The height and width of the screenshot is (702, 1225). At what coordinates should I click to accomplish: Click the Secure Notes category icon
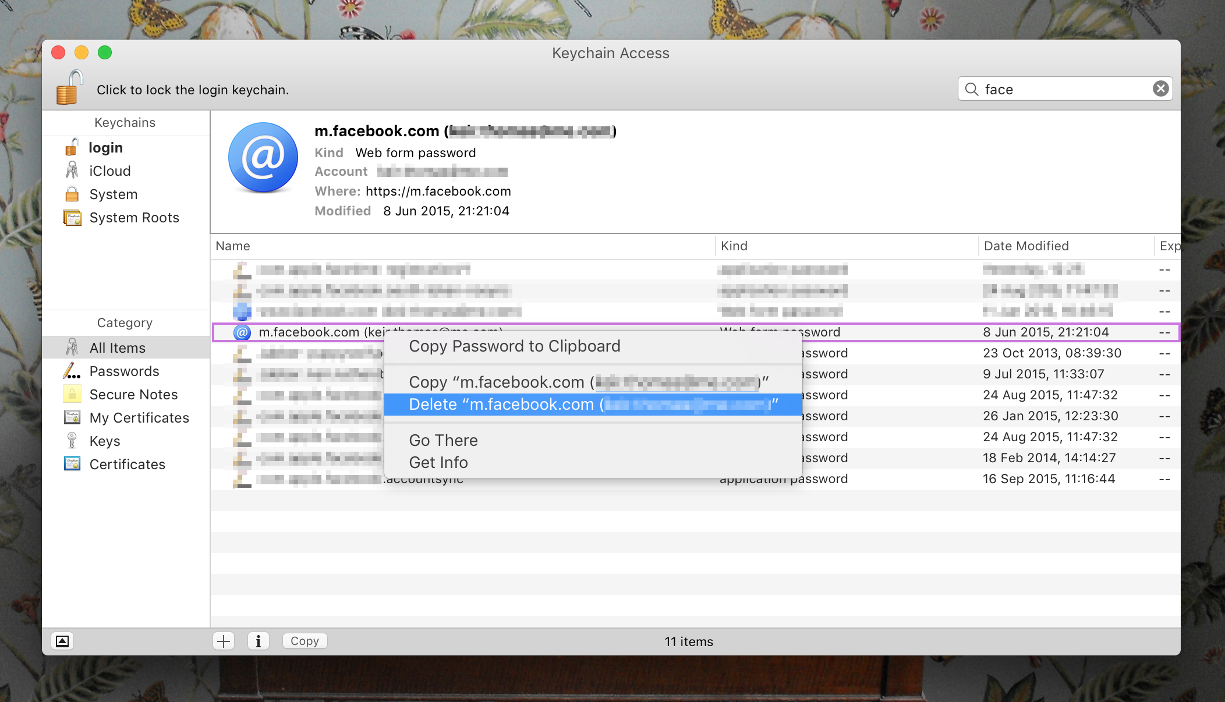(x=72, y=394)
